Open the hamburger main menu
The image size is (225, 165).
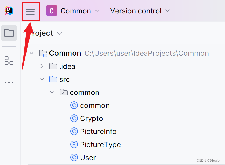tap(30, 11)
